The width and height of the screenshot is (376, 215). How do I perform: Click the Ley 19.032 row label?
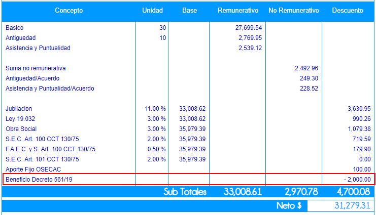coord(20,119)
